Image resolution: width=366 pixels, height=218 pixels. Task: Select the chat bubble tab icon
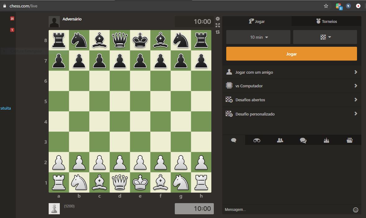[x=233, y=140]
